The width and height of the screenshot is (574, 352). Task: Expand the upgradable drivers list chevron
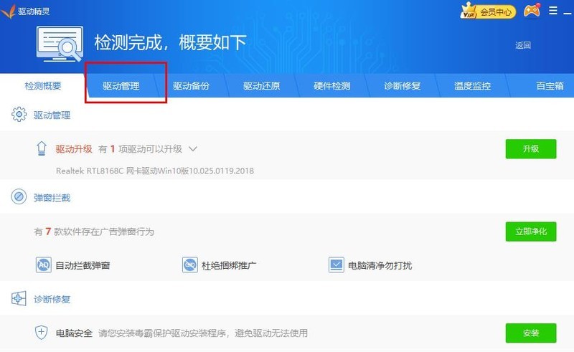(192, 149)
